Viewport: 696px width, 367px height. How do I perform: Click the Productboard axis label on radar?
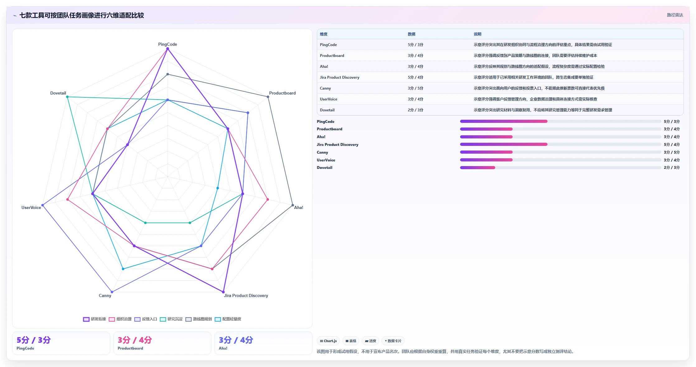(x=282, y=93)
